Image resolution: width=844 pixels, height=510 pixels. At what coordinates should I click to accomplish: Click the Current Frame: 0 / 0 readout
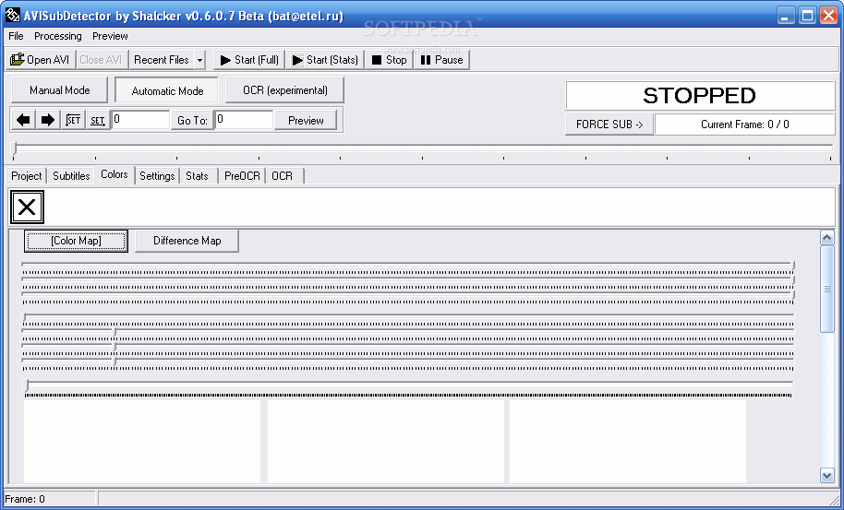coord(744,125)
